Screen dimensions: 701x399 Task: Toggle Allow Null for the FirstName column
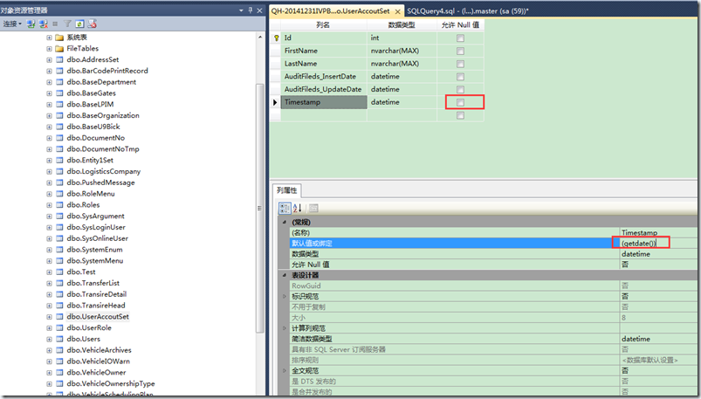click(460, 51)
